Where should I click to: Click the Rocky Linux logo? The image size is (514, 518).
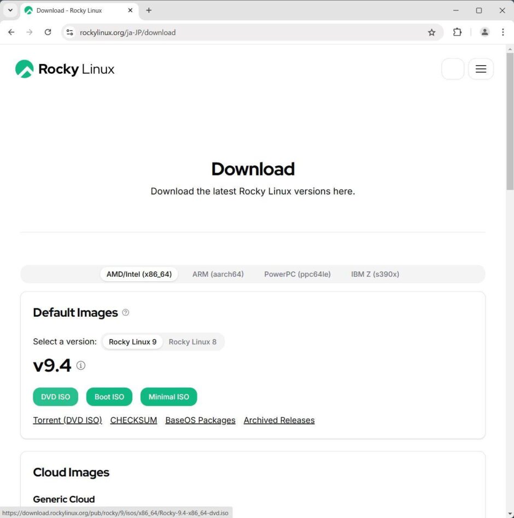tap(65, 69)
